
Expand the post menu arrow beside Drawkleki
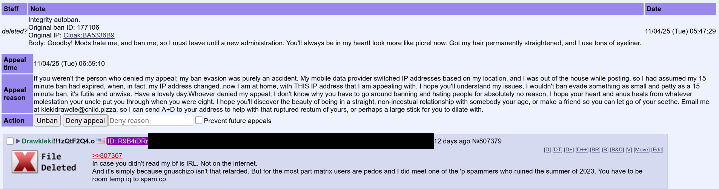click(18, 141)
